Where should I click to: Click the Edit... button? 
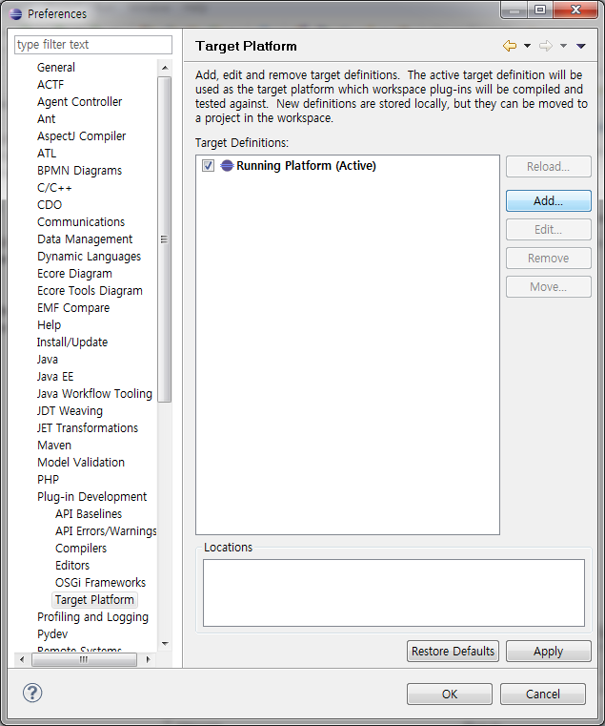[549, 230]
